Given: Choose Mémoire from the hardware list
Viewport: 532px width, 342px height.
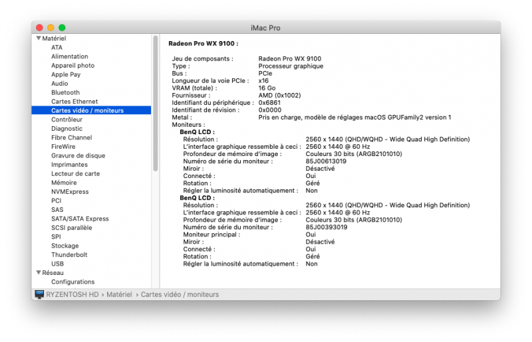Looking at the screenshot, I should tap(64, 183).
